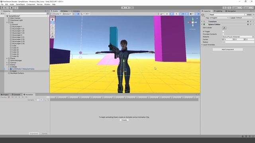Open the settings icon beside the cloud icon

coord(16,8)
